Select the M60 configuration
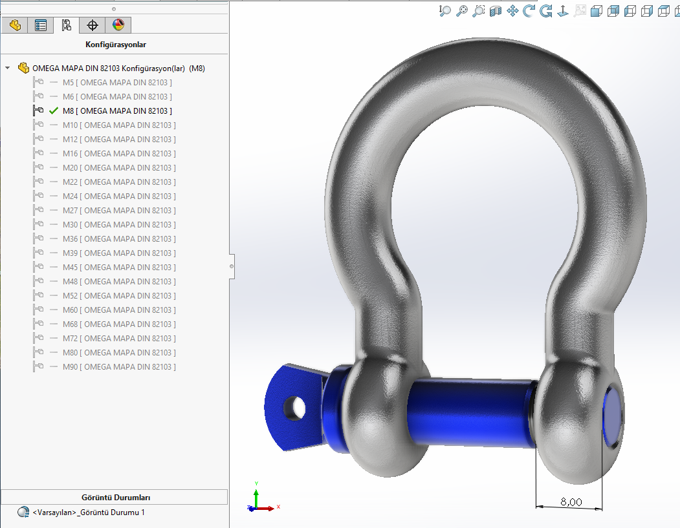The image size is (680, 528). tap(119, 310)
